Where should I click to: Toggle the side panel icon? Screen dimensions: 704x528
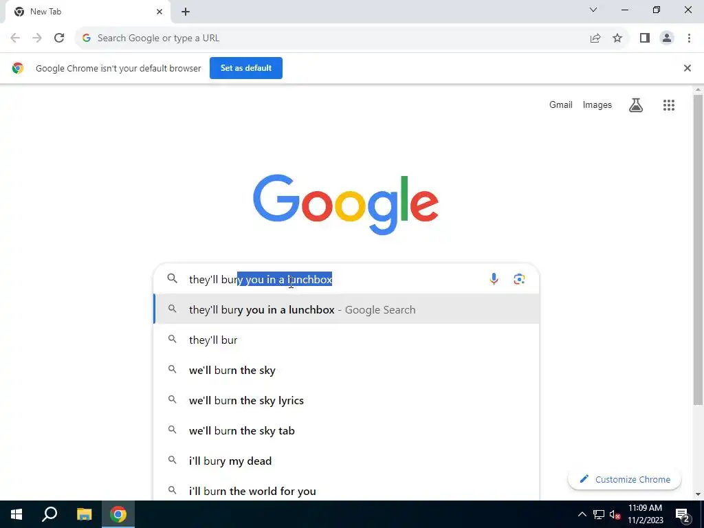tap(645, 38)
